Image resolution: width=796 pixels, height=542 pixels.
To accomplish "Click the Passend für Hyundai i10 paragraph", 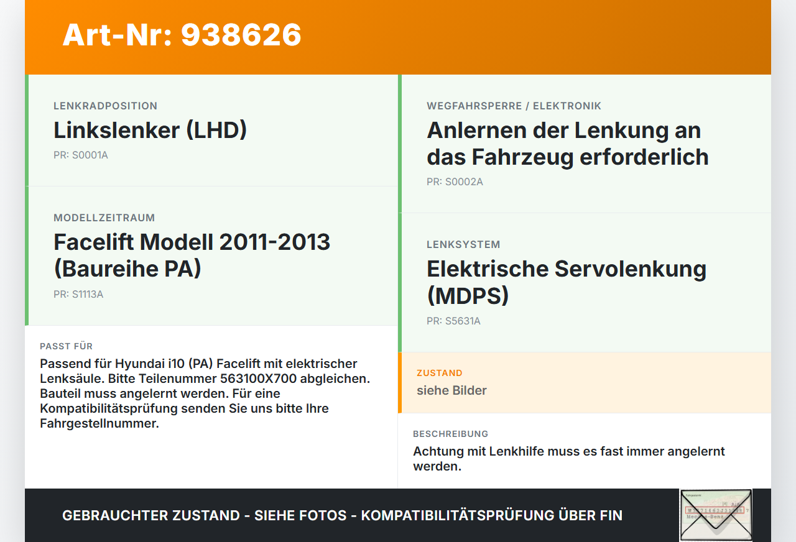I will coord(205,393).
